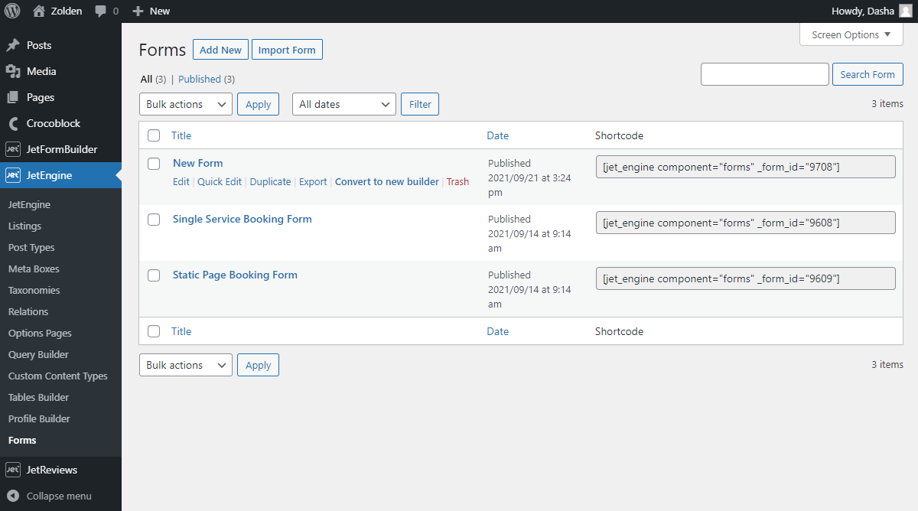Tick the New Form row checkbox
The width and height of the screenshot is (918, 511).
[154, 164]
